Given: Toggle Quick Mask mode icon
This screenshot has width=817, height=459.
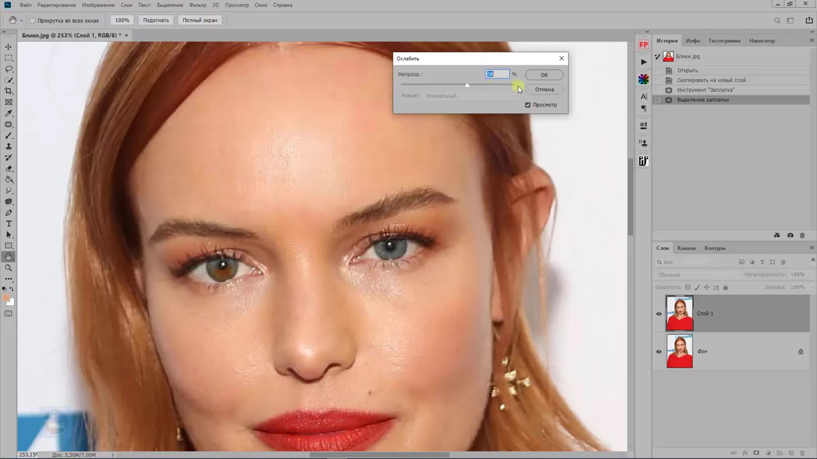Looking at the screenshot, I should tap(9, 314).
